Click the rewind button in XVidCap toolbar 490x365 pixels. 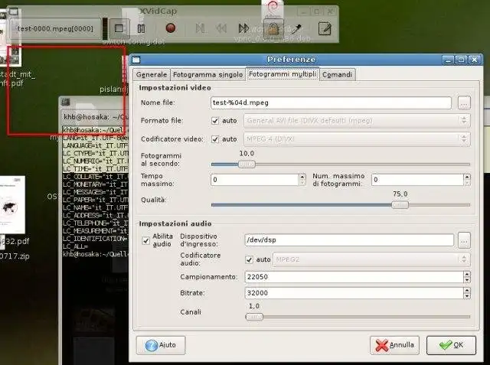221,28
